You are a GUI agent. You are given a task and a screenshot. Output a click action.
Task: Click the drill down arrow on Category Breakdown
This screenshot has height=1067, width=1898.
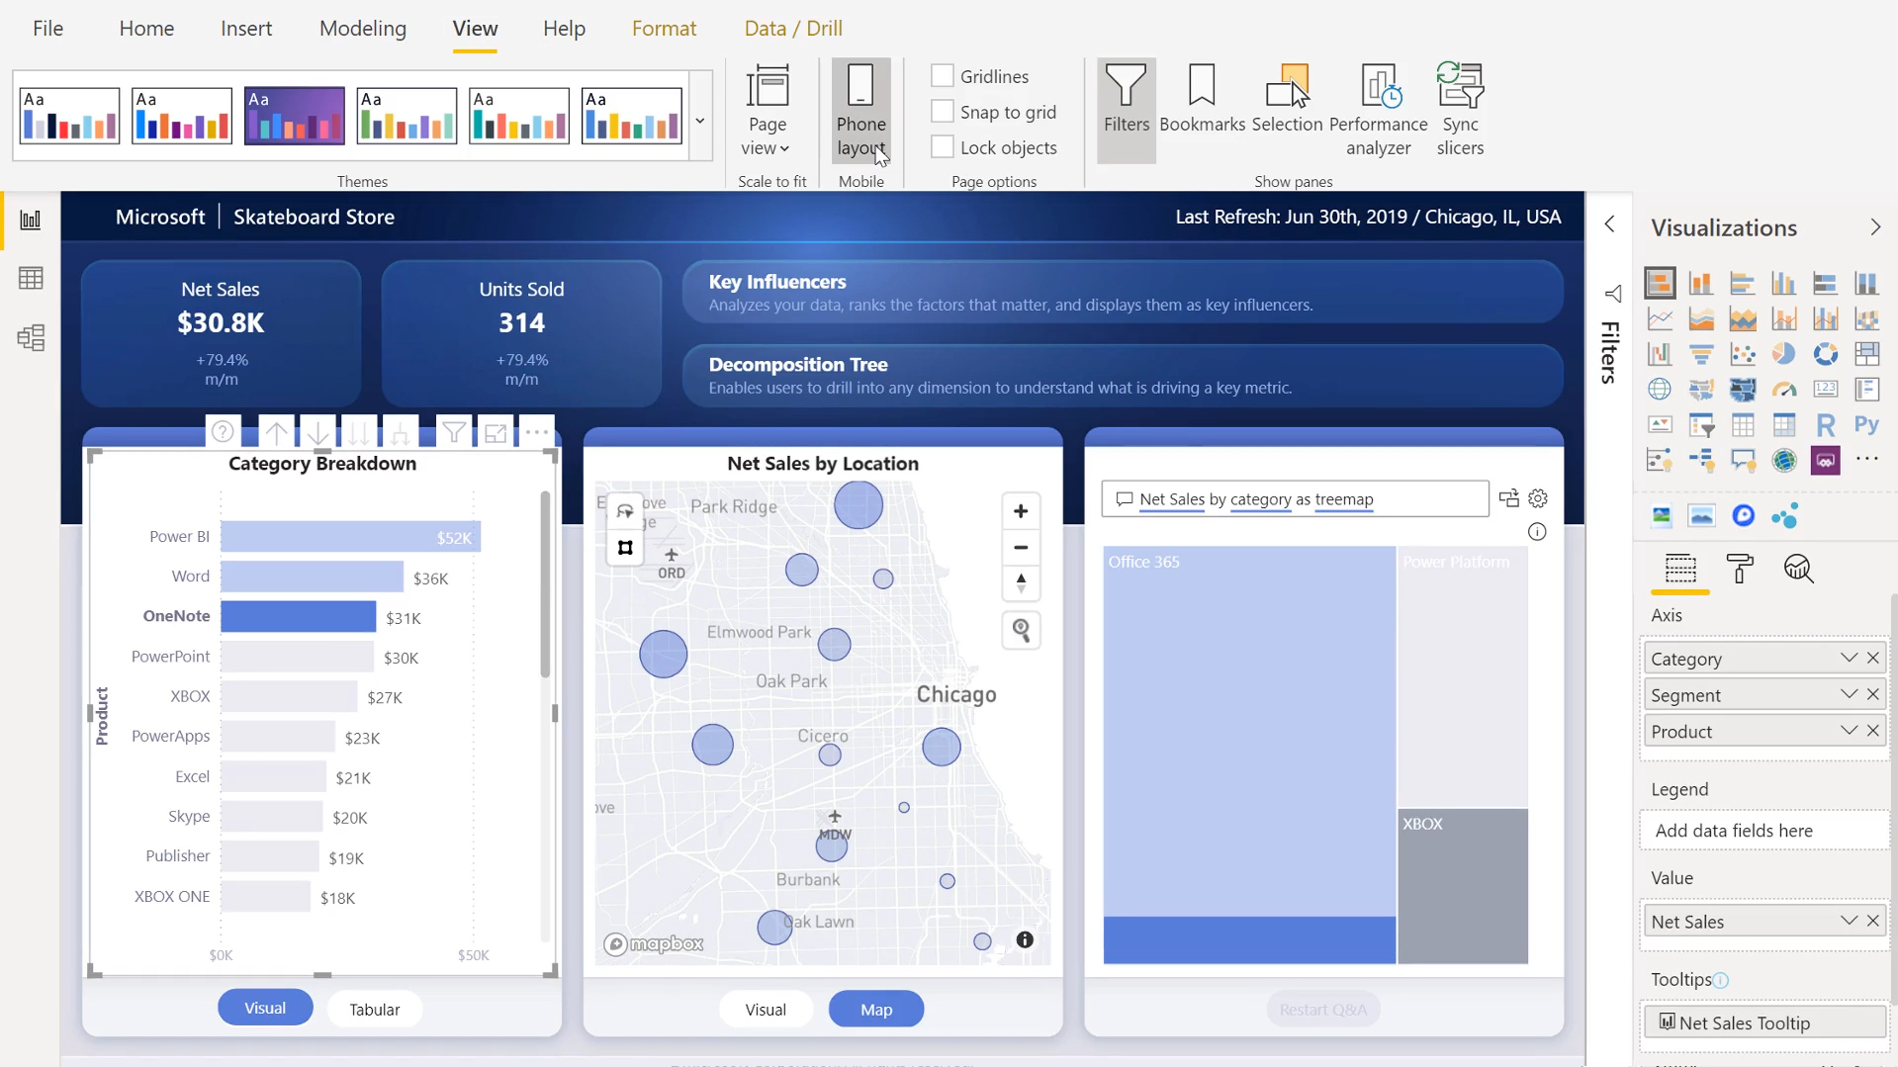[x=317, y=432]
